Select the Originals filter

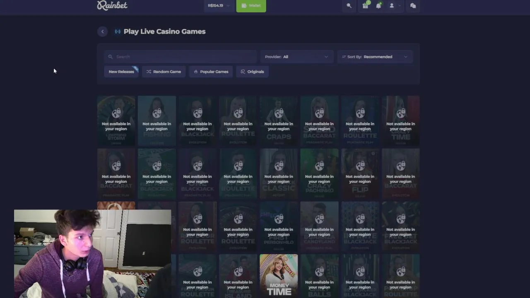tap(252, 72)
